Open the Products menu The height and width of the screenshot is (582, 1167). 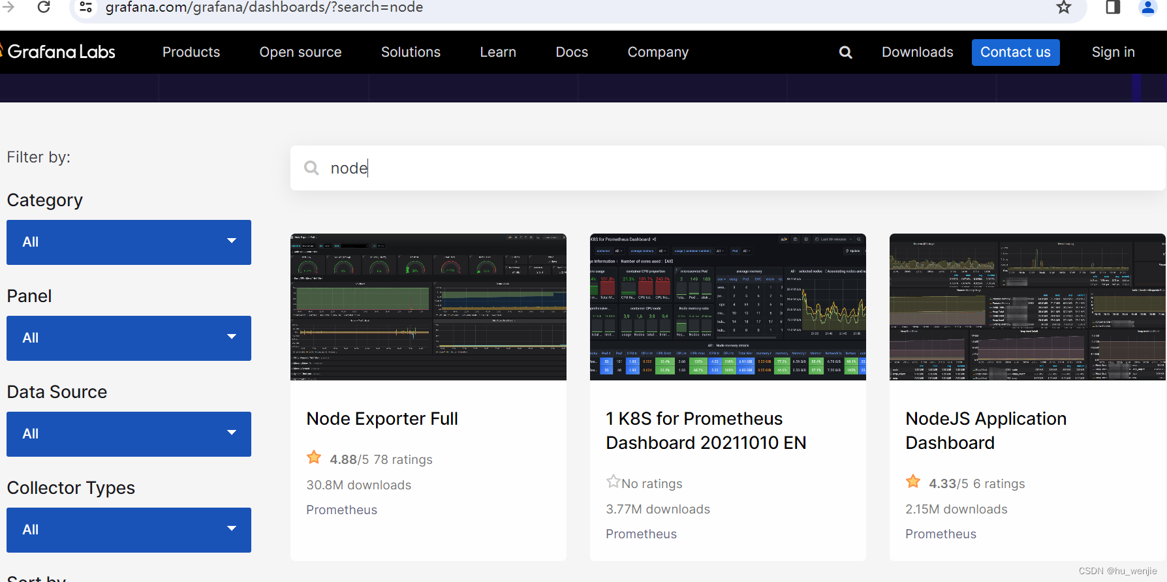tap(191, 52)
